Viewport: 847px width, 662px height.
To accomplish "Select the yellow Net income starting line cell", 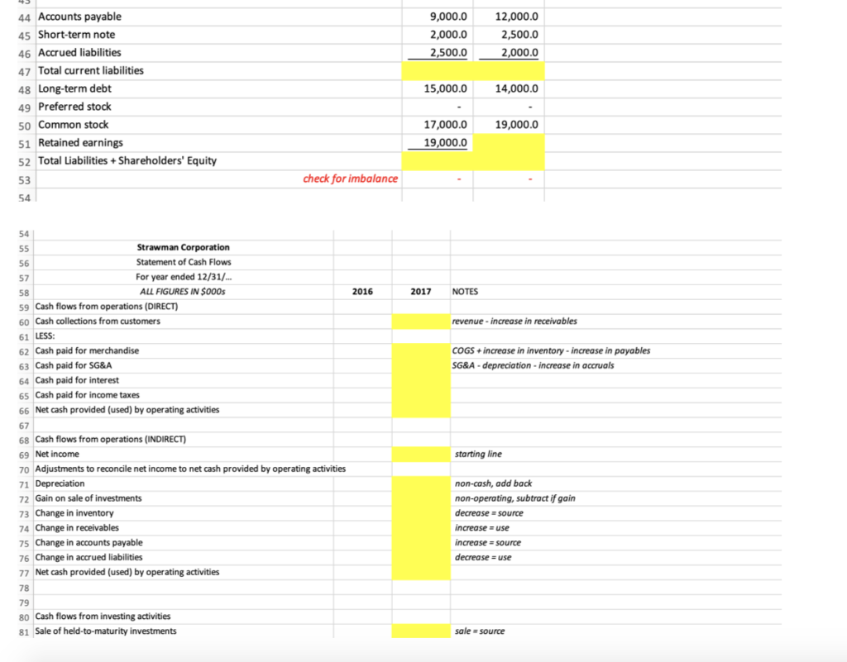I will 420,454.
